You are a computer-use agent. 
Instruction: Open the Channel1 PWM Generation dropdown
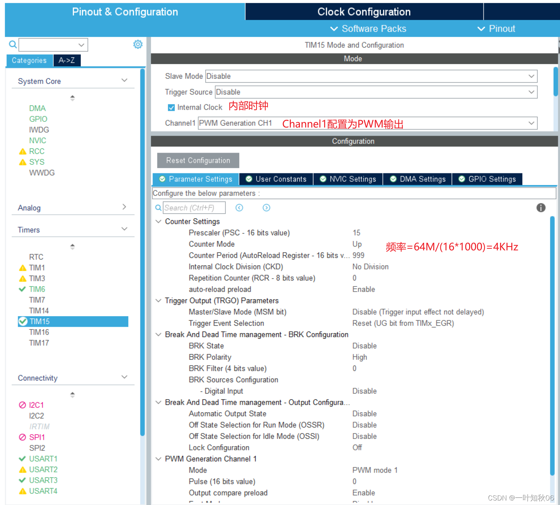tap(532, 123)
